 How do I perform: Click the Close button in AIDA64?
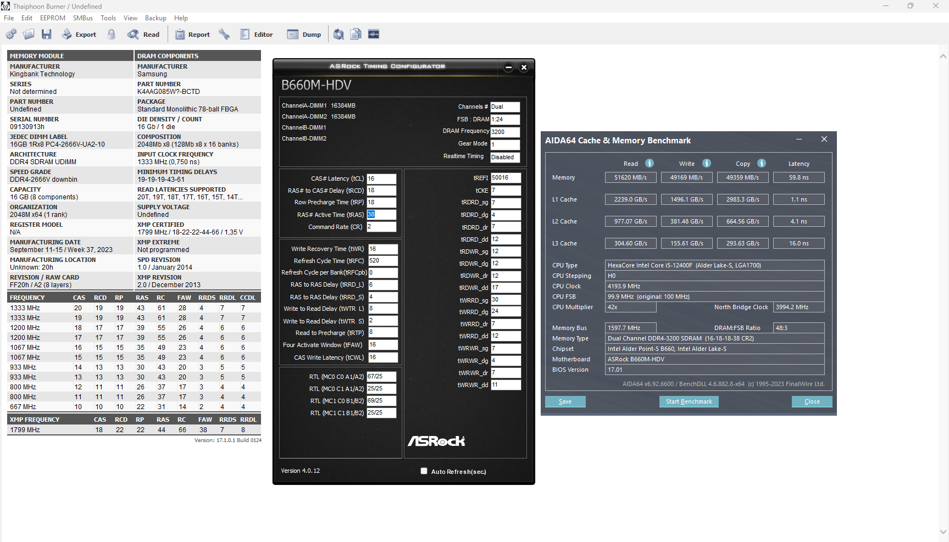[x=812, y=401]
